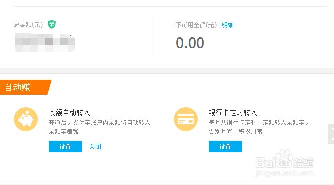Click the 0.00 unavailable amount figure
334x185 pixels.
[190, 43]
